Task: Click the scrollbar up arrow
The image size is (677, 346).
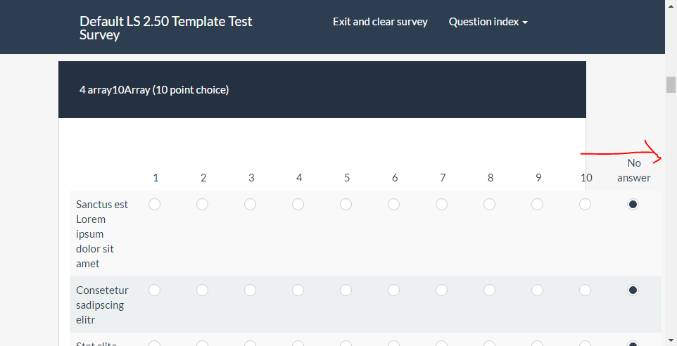Action: 671,4
